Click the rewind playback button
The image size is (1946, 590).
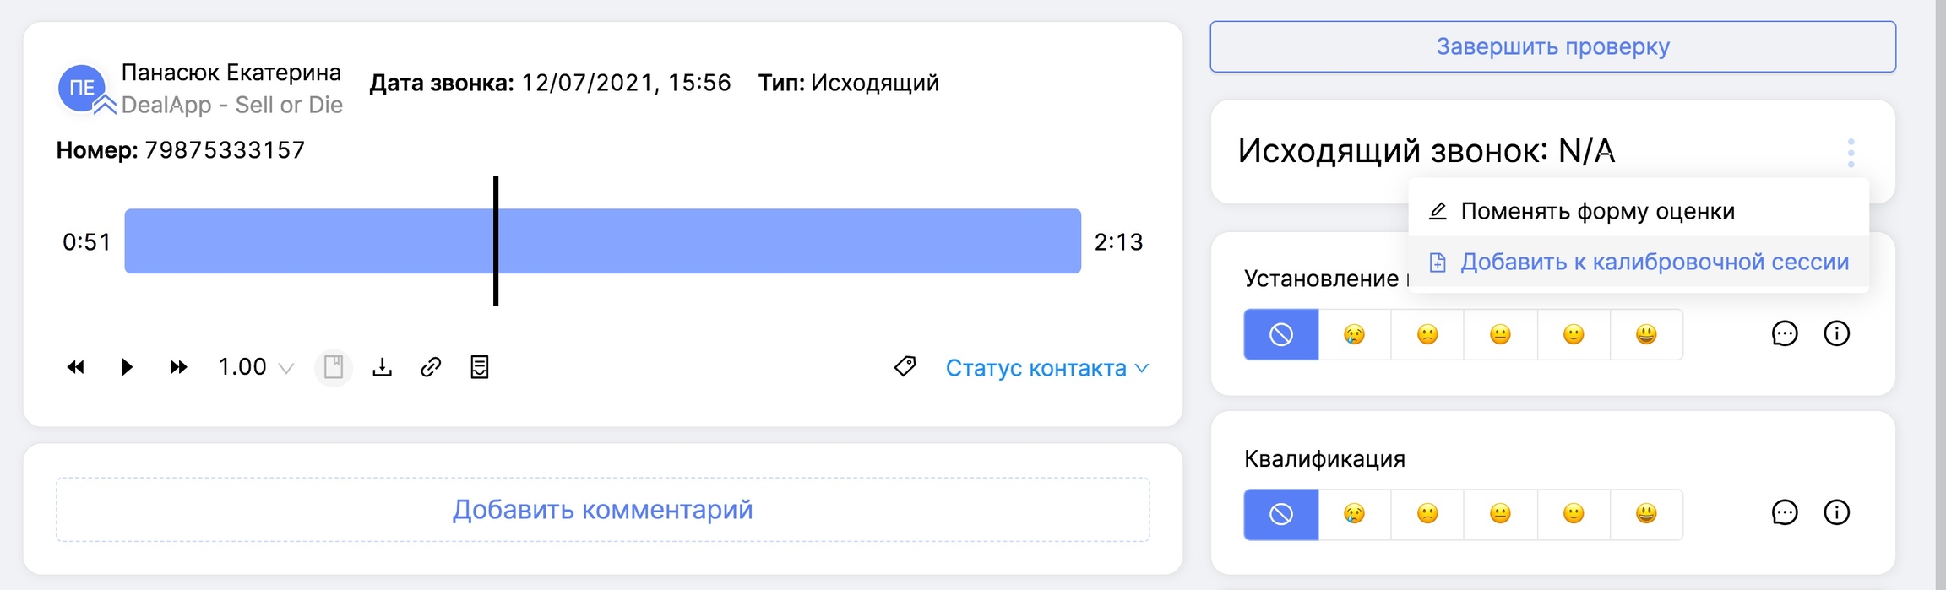click(x=76, y=367)
